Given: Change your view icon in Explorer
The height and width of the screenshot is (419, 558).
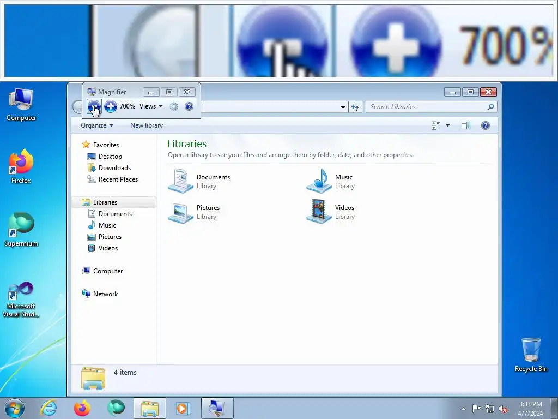Looking at the screenshot, I should 436,125.
